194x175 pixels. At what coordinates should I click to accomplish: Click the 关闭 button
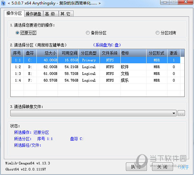[162, 167]
